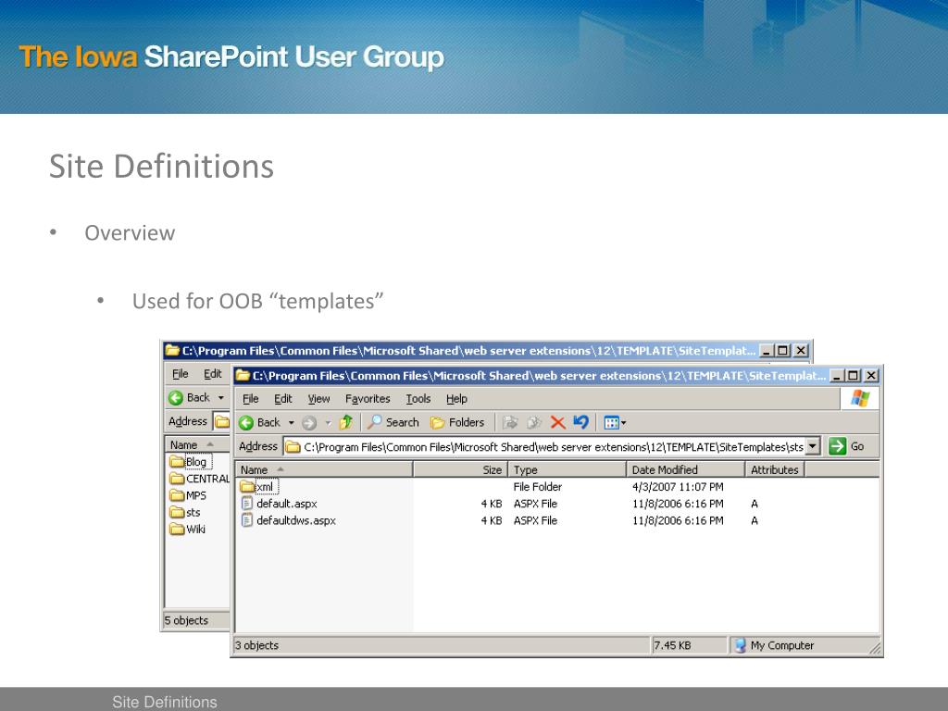Click the Move To toolbar icon
This screenshot has height=711, width=948.
click(510, 422)
